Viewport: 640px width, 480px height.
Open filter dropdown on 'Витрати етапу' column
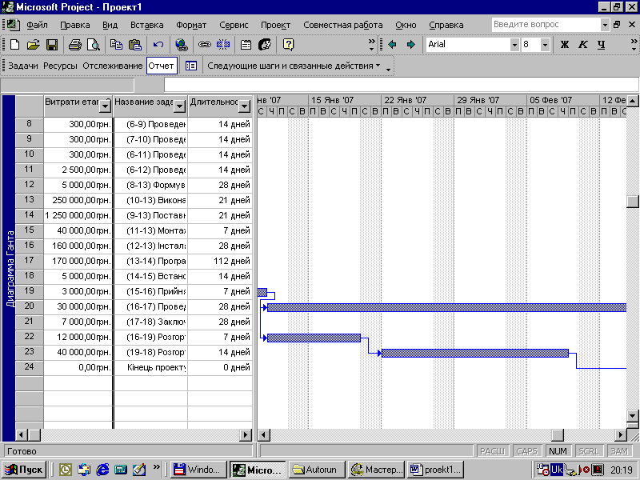tap(105, 106)
